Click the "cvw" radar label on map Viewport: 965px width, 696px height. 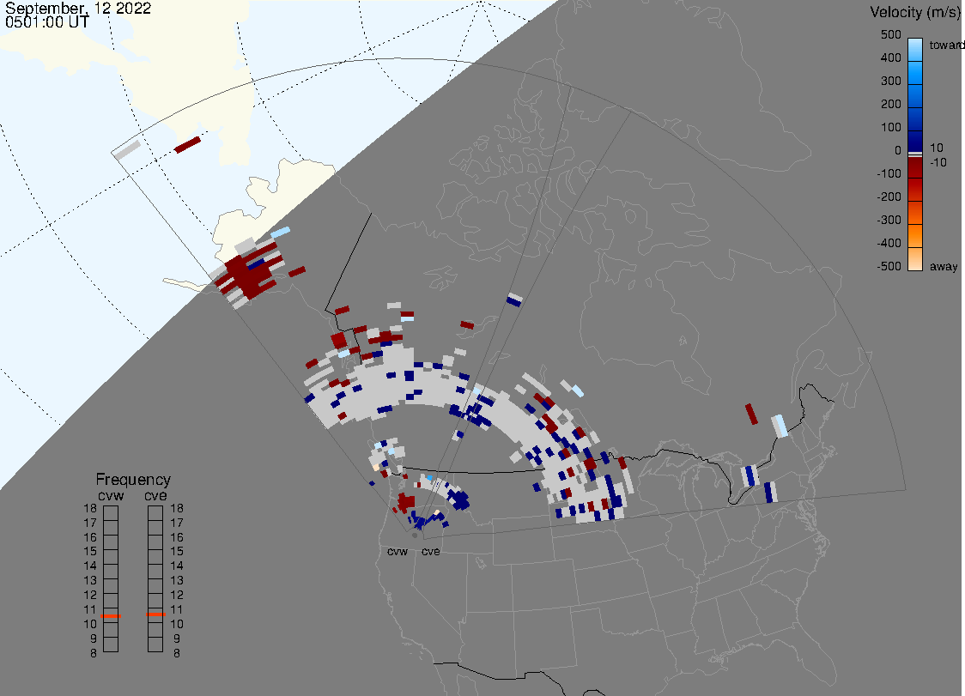tap(398, 551)
